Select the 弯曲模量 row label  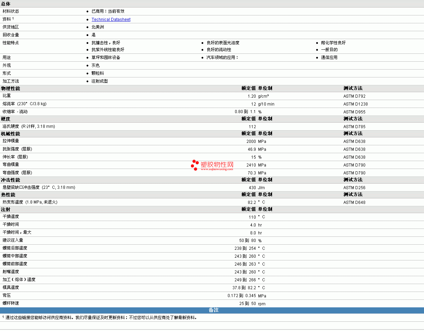(11, 164)
